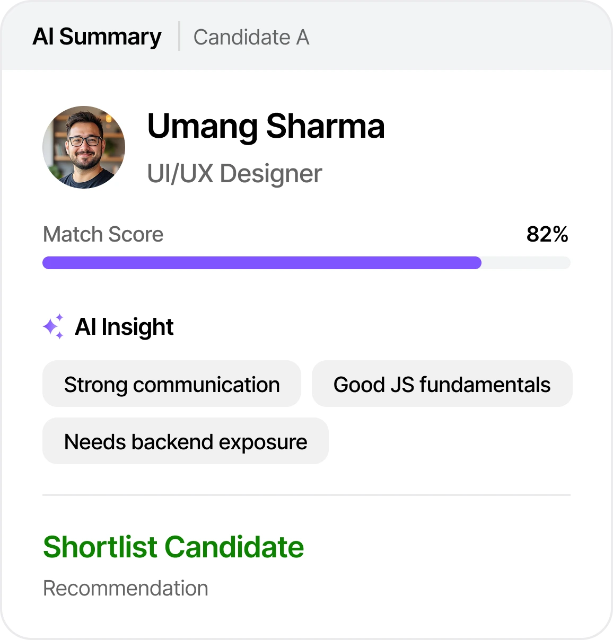Click the Match Score label
The height and width of the screenshot is (640, 613).
(103, 234)
